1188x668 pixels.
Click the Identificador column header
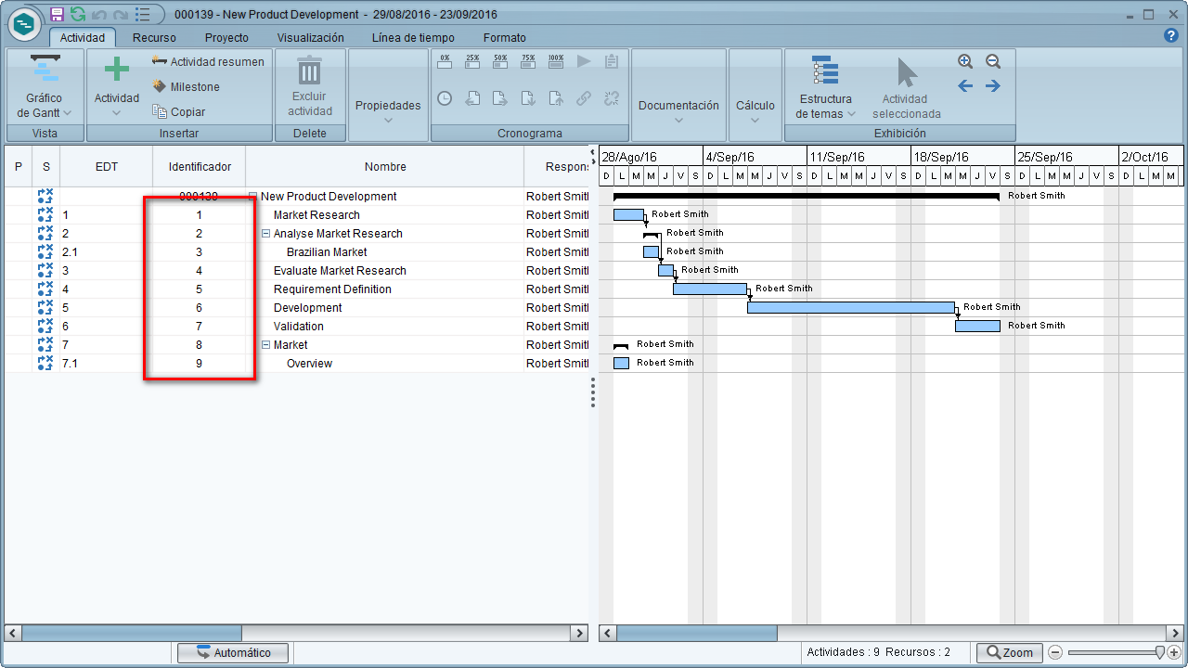pyautogui.click(x=200, y=167)
